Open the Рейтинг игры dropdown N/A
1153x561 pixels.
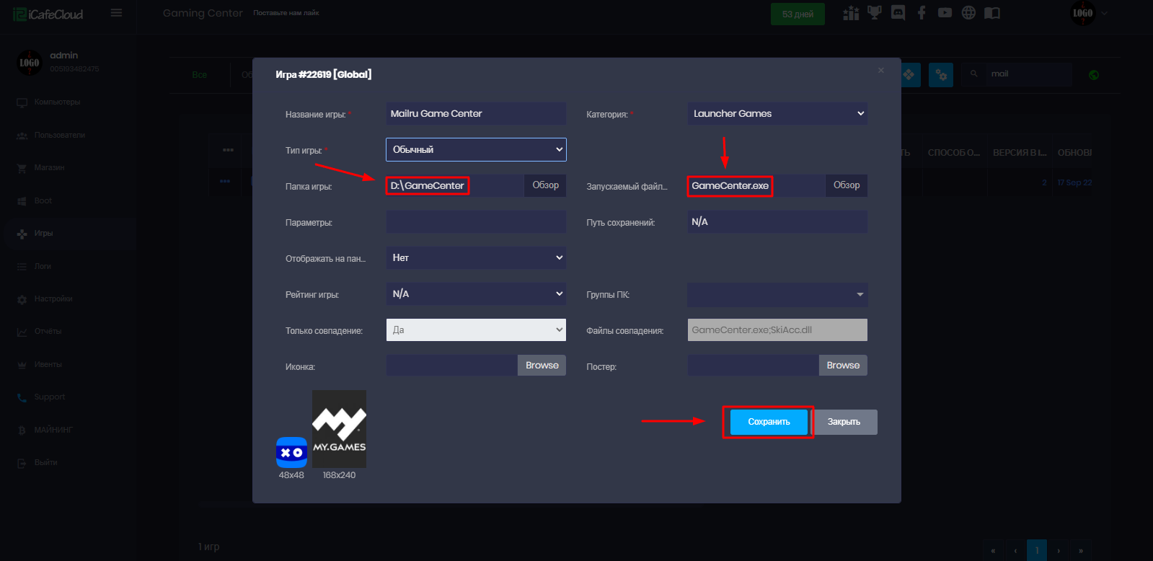[x=476, y=293]
